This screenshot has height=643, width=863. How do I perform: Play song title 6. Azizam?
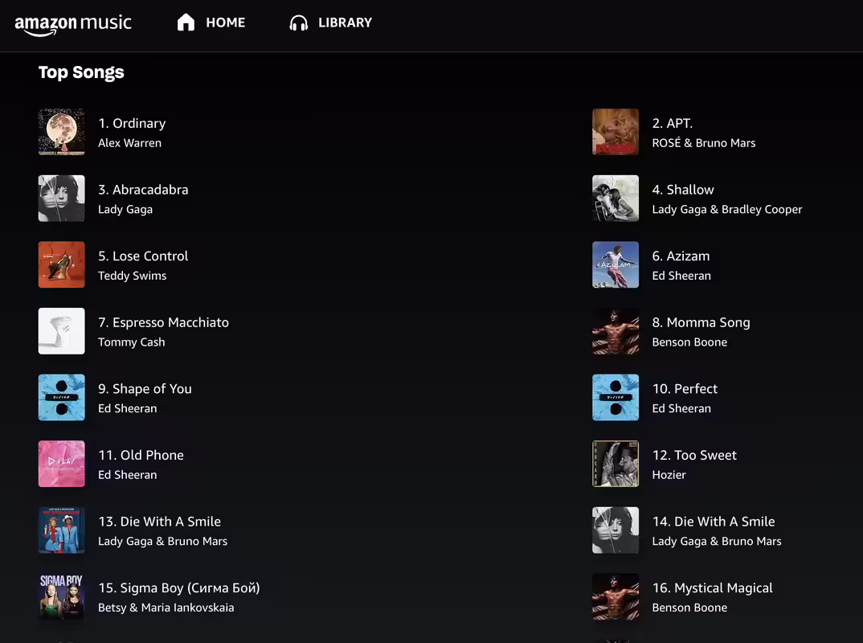[x=681, y=256]
